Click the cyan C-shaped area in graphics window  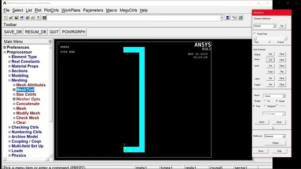pos(142,100)
